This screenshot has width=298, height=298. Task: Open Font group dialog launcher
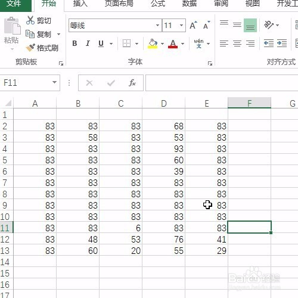pos(210,64)
